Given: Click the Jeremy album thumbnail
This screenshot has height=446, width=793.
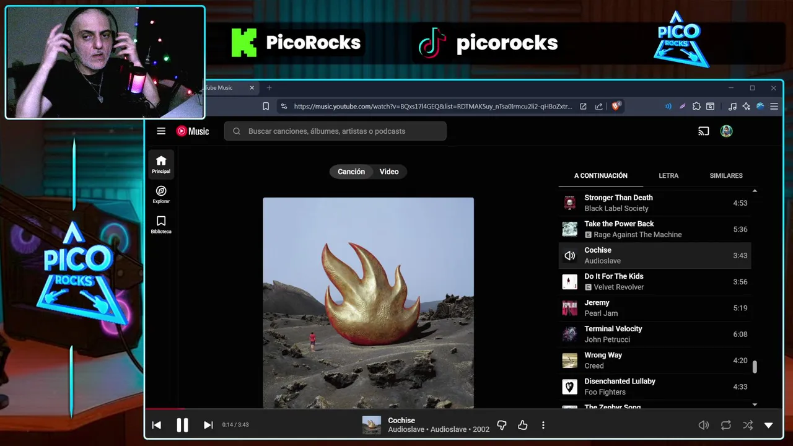Looking at the screenshot, I should [x=569, y=308].
